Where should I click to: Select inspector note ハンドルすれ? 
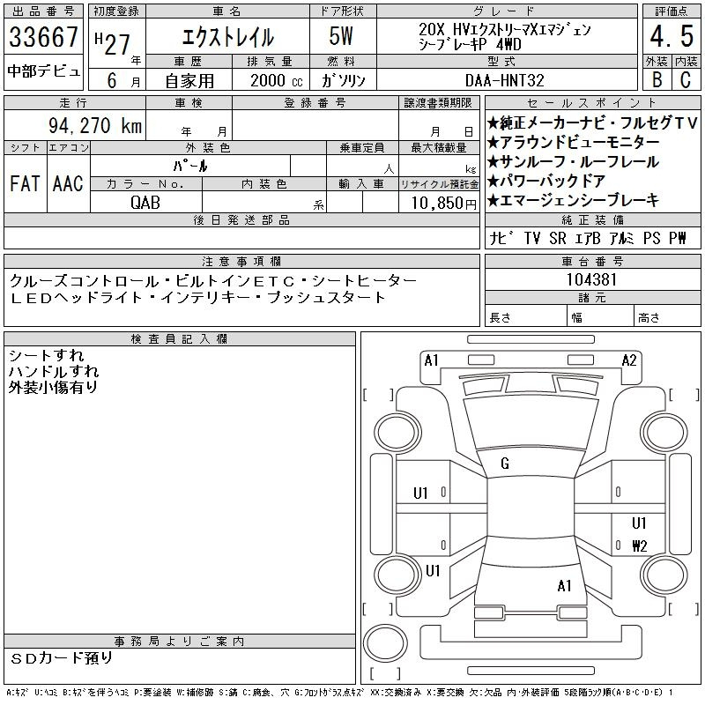54,371
